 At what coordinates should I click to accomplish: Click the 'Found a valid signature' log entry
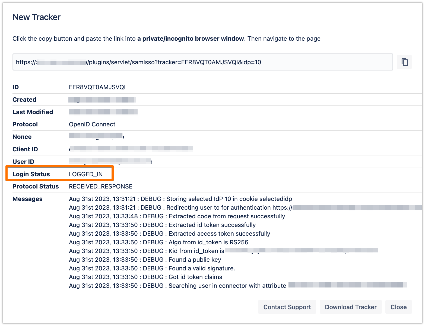[152, 268]
